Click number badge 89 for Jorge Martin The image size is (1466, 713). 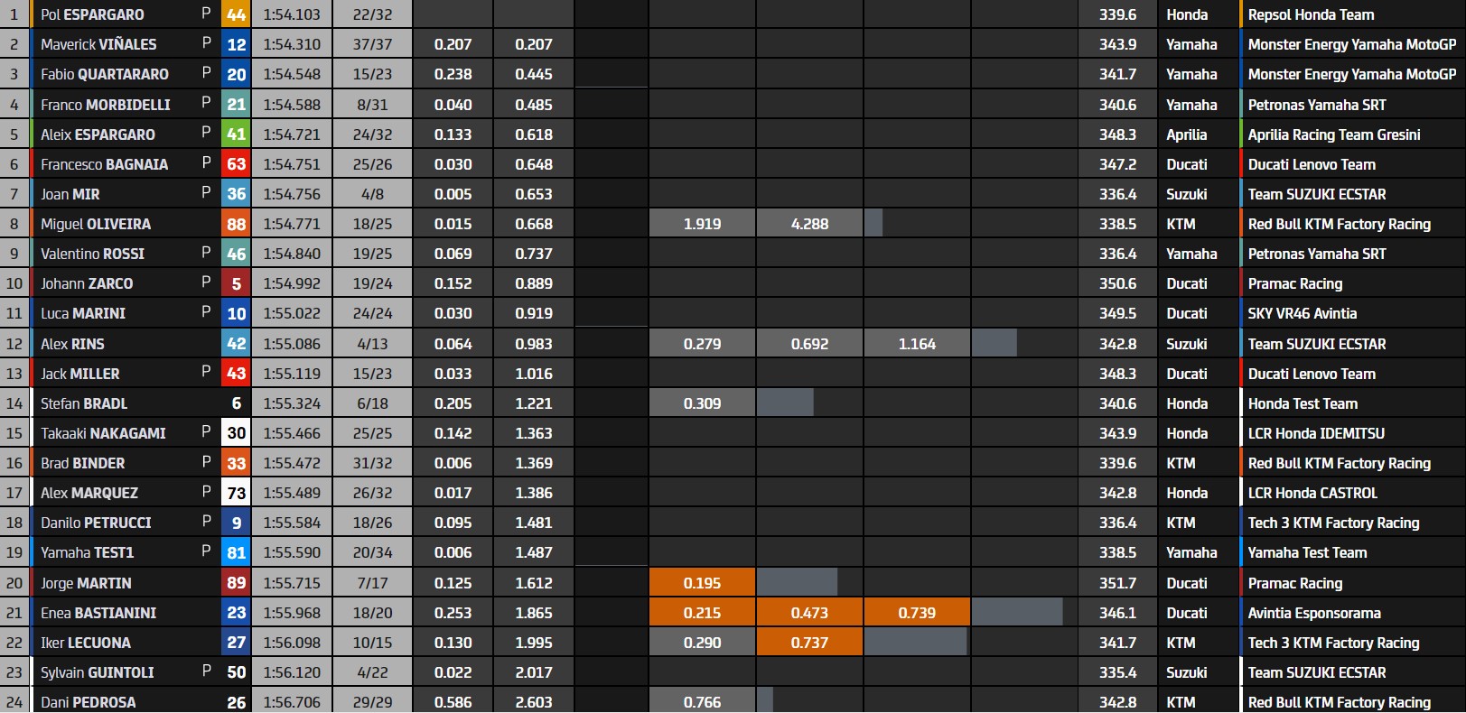[236, 583]
